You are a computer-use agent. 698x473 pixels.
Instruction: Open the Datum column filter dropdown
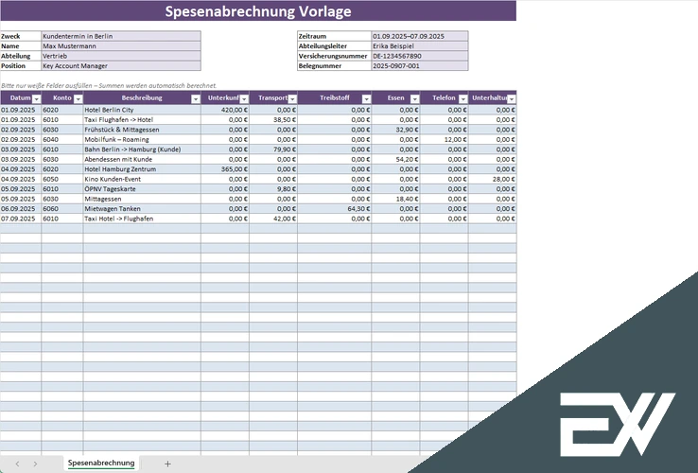tap(37, 99)
